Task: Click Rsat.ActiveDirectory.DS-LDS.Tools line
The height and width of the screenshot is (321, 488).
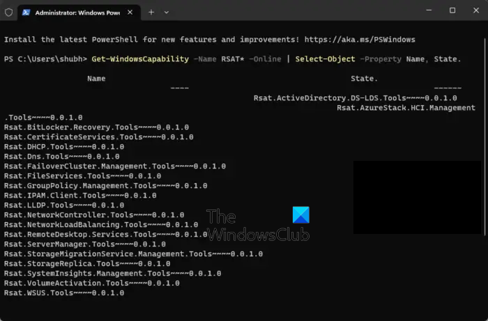Action: click(x=355, y=98)
